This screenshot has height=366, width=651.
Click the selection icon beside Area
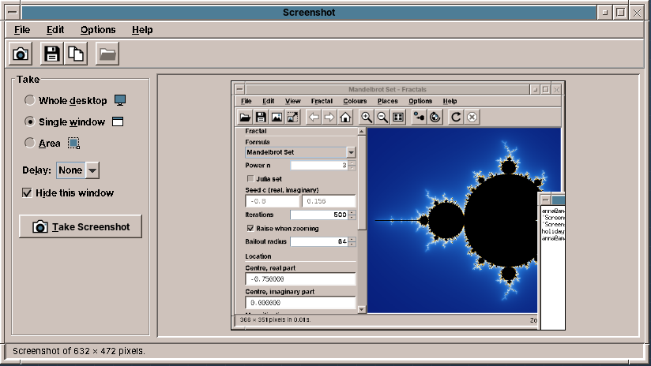click(73, 144)
